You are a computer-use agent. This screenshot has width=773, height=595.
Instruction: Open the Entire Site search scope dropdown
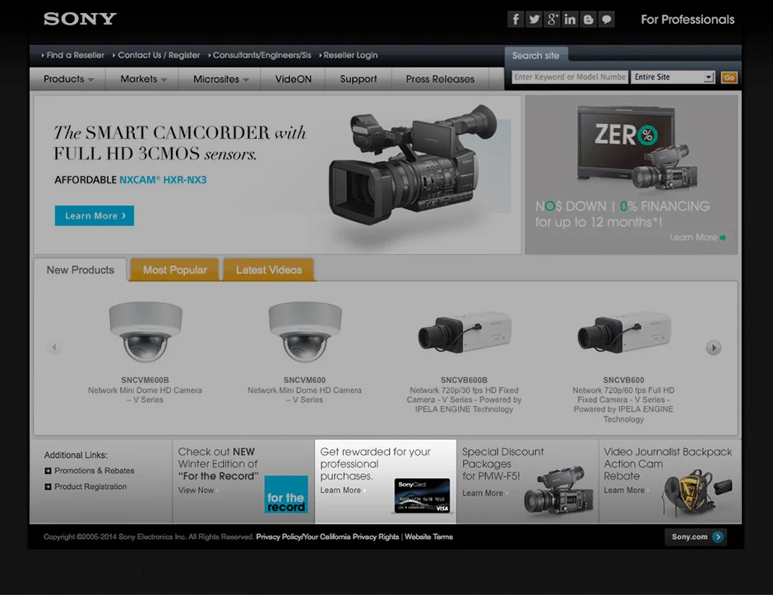click(673, 76)
